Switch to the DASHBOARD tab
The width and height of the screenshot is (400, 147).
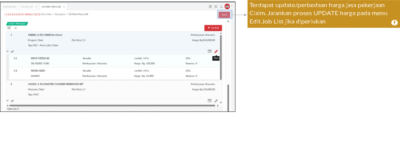point(10,7)
